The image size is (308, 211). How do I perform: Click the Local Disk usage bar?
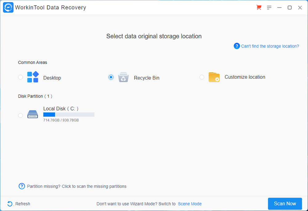coord(69,115)
